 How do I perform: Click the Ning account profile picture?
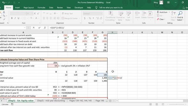click(x=161, y=2)
